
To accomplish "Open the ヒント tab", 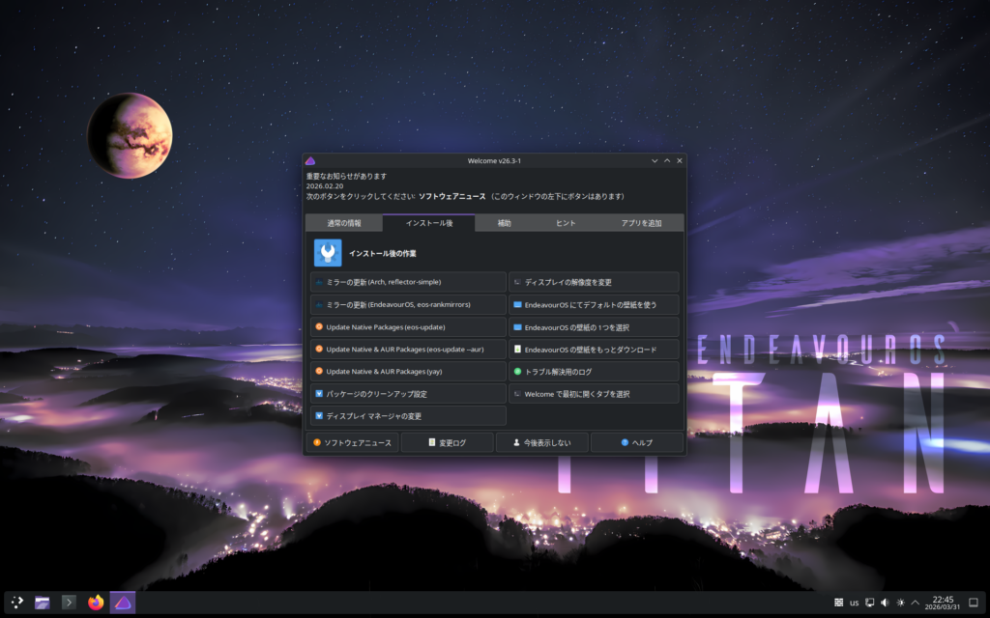I will [566, 223].
